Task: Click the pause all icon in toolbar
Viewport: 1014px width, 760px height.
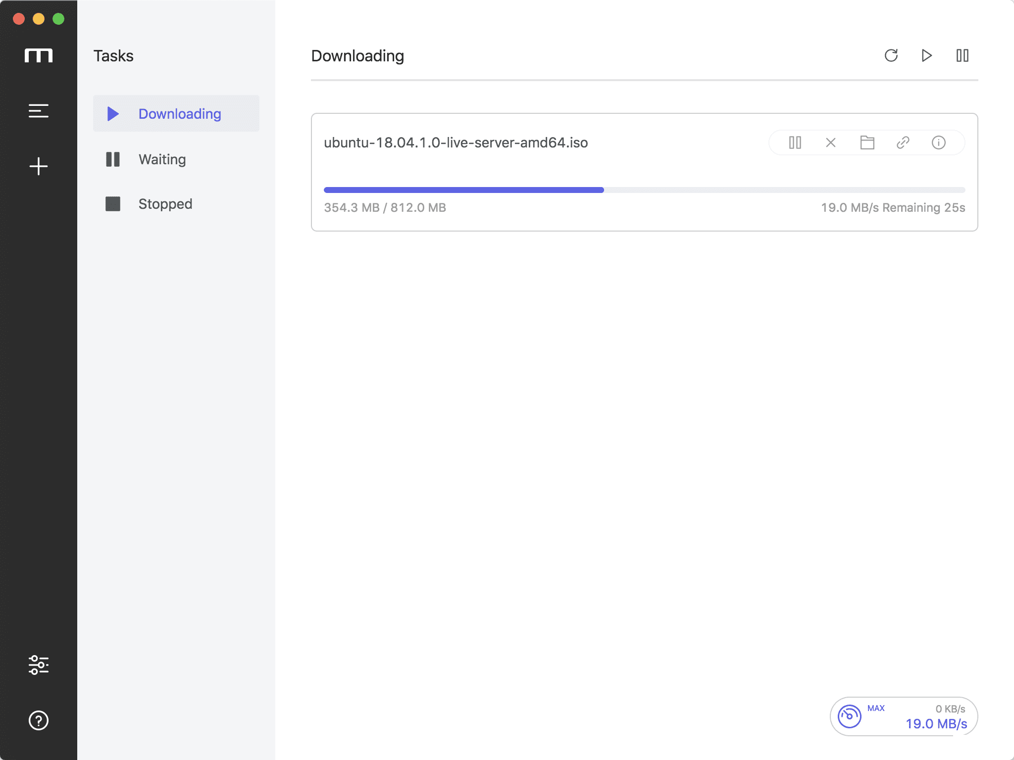Action: (962, 55)
